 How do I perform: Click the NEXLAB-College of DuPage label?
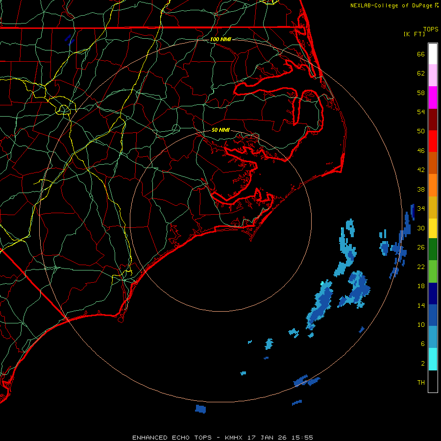[x=394, y=5]
